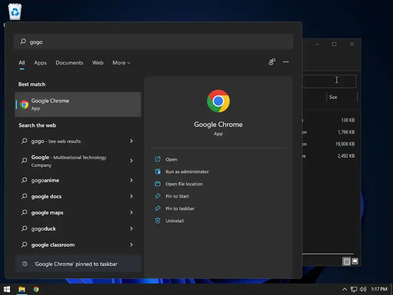Screen dimensions: 393x295
Task: Click Run as administrator action
Action: (x=187, y=172)
